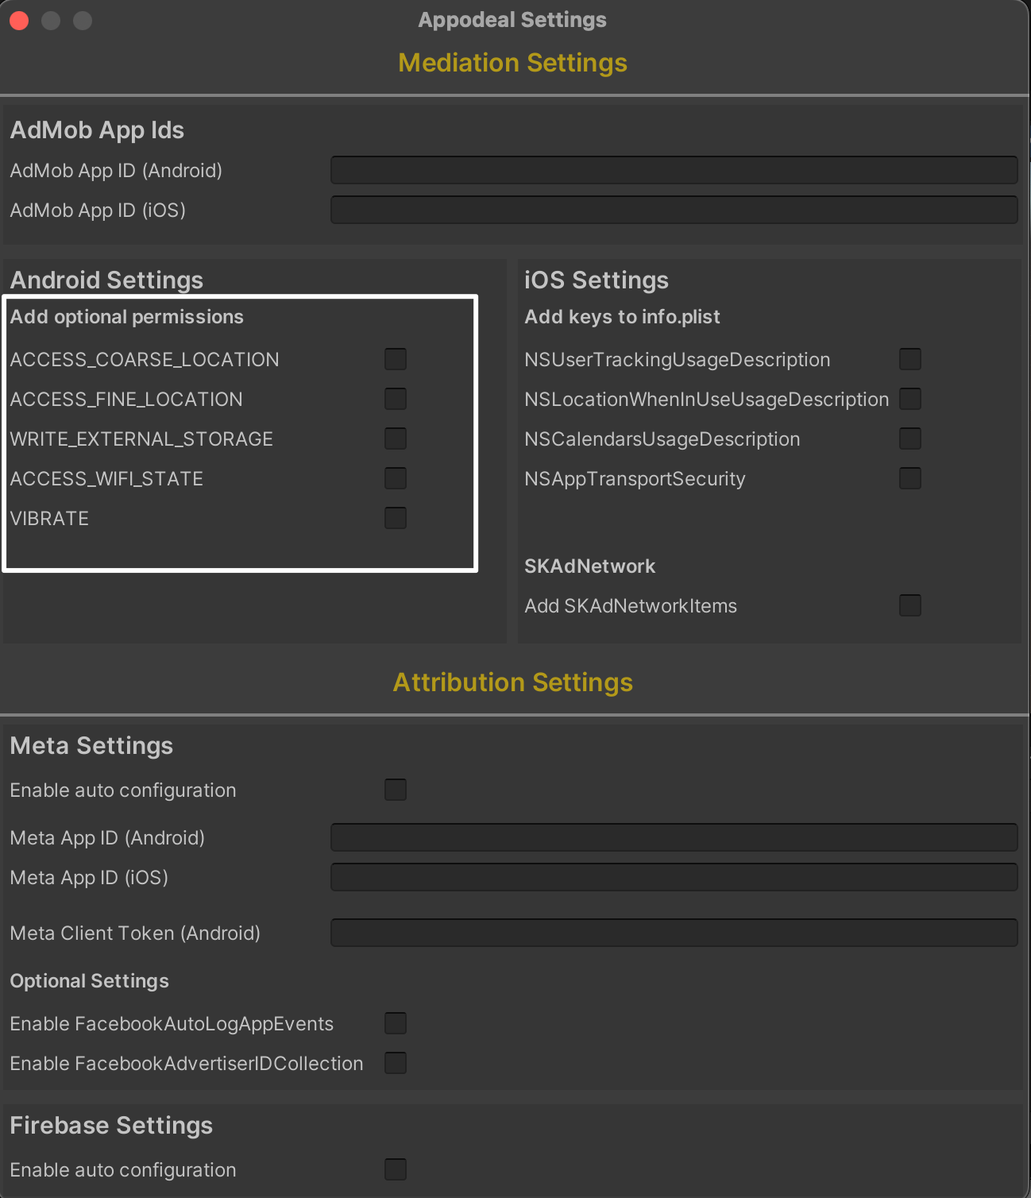
Task: Check Enable FacebookAdvertiserIDCollection option
Action: [x=395, y=1063]
